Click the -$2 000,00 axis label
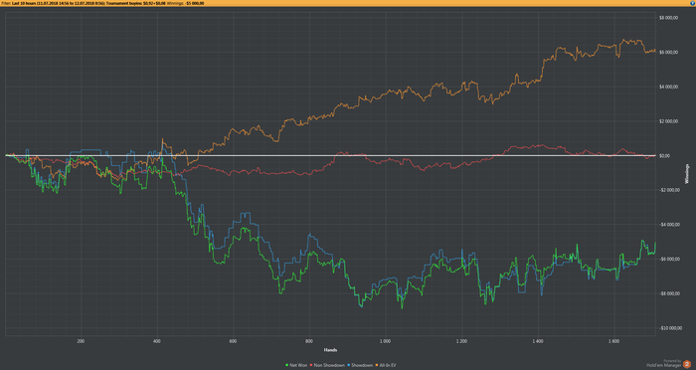696x370 pixels. (x=669, y=190)
